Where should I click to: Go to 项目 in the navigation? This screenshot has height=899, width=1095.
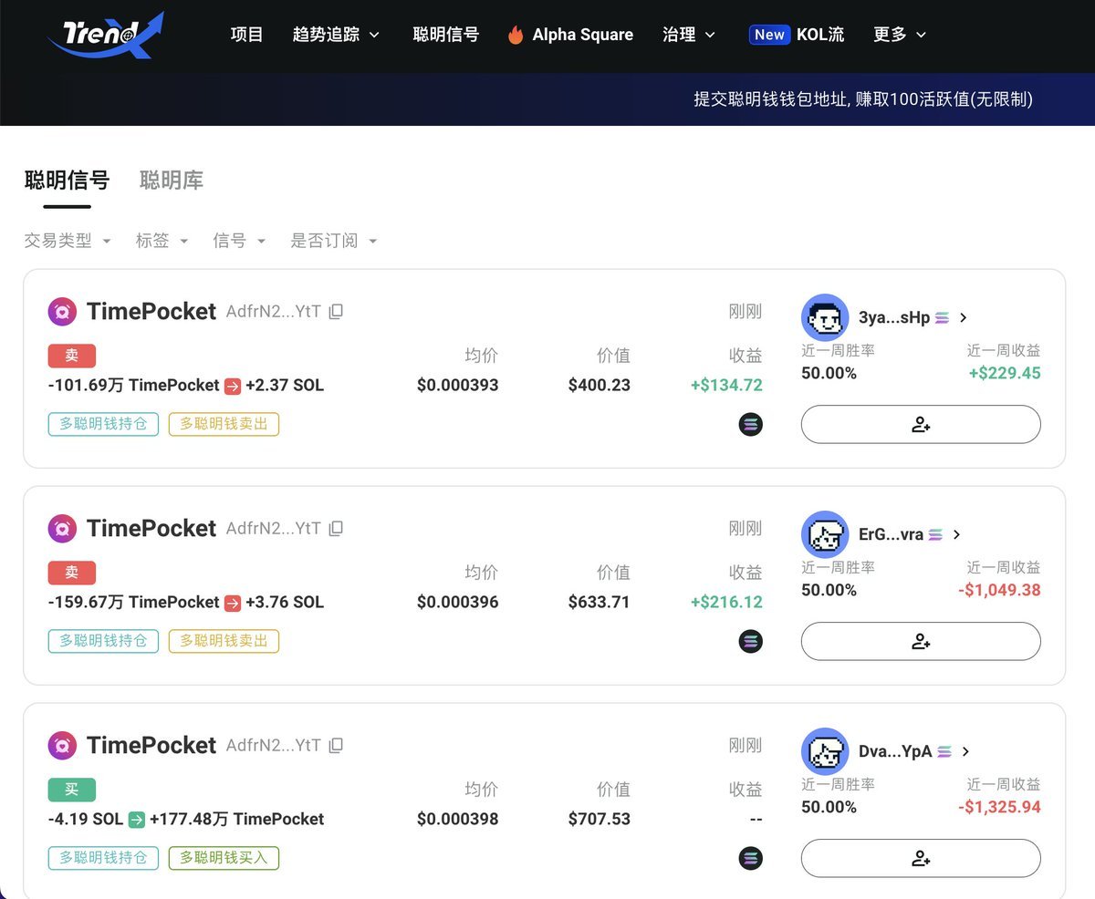[x=247, y=35]
